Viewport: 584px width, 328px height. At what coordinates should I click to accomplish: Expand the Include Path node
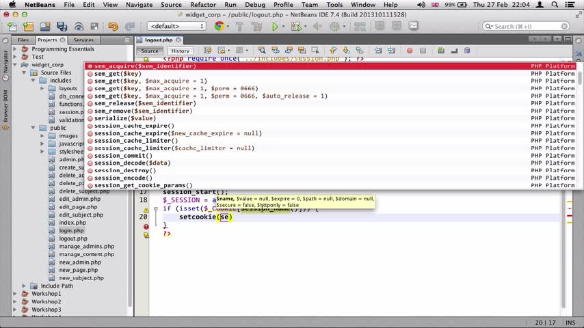[x=24, y=286]
